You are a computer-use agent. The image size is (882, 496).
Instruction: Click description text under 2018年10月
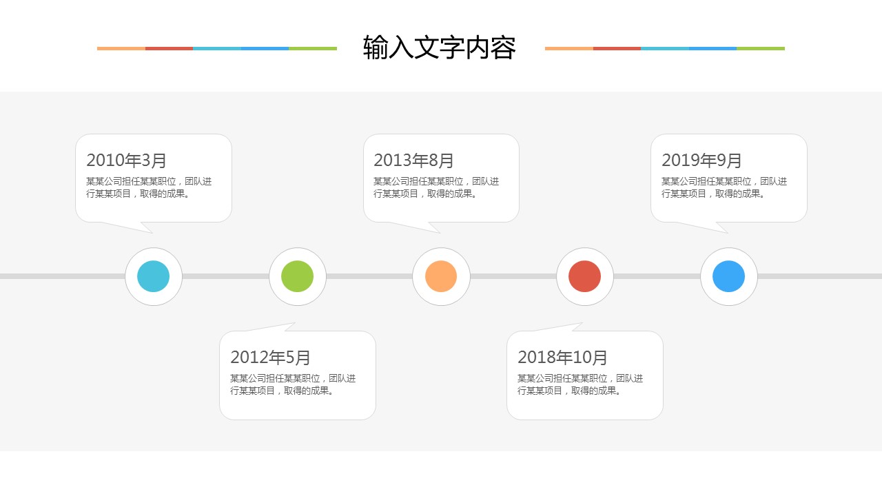tap(580, 384)
